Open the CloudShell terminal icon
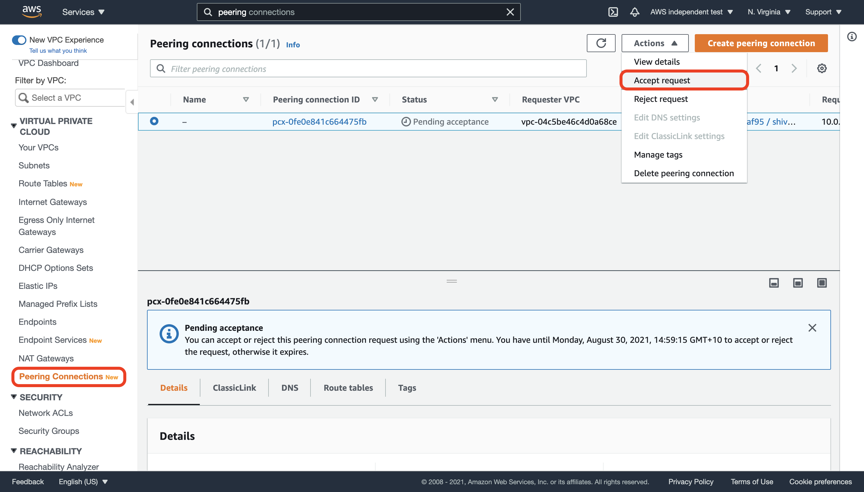 (613, 12)
